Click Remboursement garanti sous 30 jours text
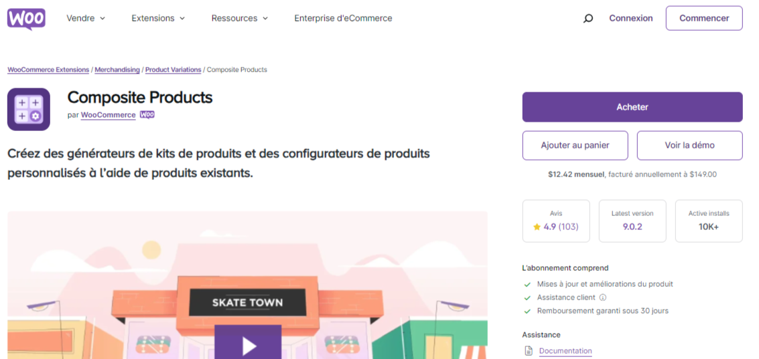The height and width of the screenshot is (359, 759). coord(603,311)
